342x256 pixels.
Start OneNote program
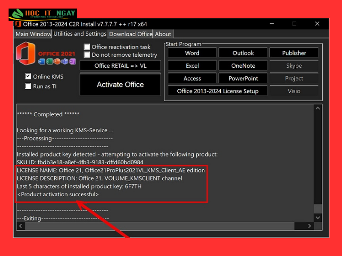click(243, 66)
